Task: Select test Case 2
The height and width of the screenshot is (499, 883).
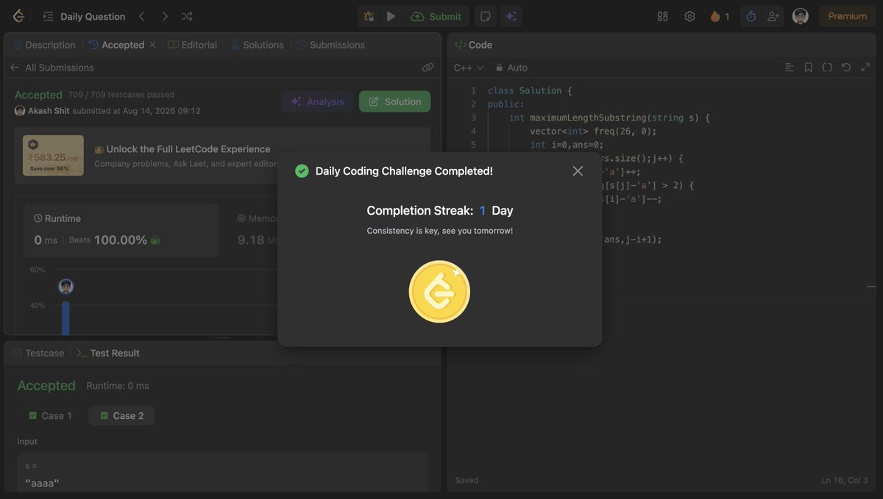Action: tap(122, 416)
